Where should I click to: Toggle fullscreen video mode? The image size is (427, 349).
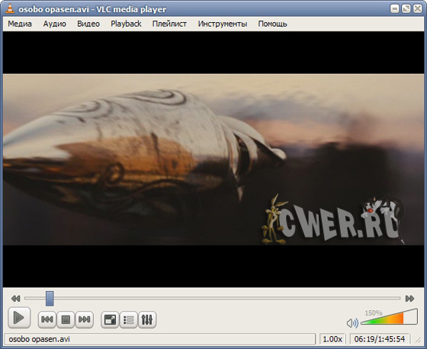(x=110, y=319)
